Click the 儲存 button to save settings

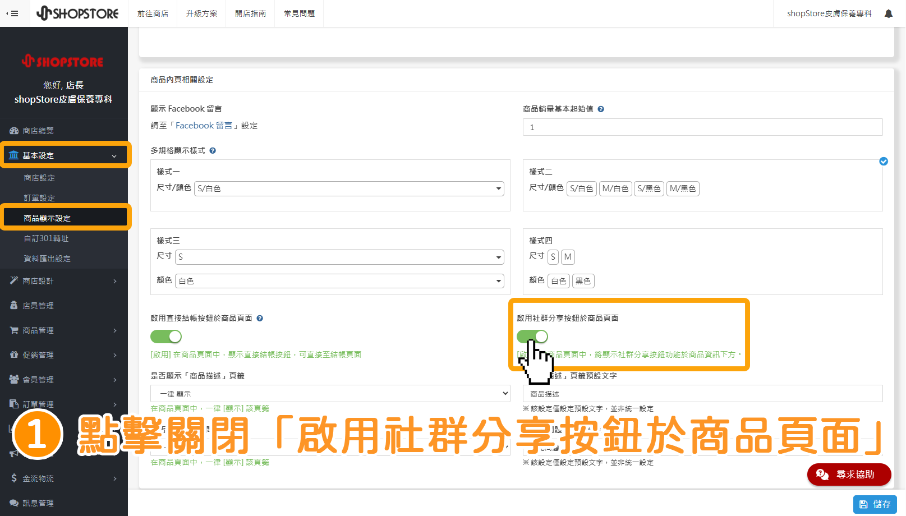coord(874,504)
